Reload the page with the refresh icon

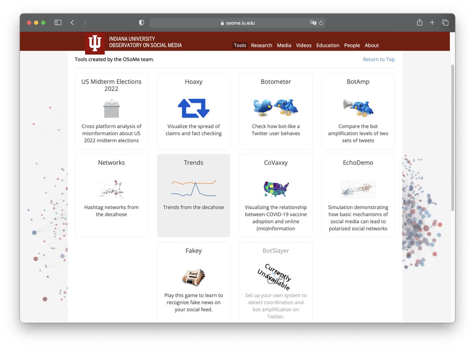click(321, 23)
